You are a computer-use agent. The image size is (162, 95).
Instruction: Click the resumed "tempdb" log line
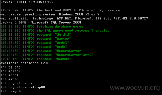coord(36,59)
